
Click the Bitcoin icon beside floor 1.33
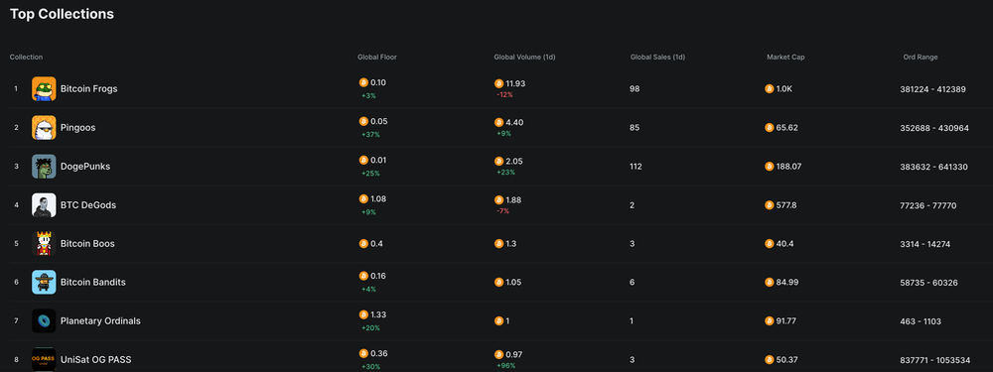363,314
